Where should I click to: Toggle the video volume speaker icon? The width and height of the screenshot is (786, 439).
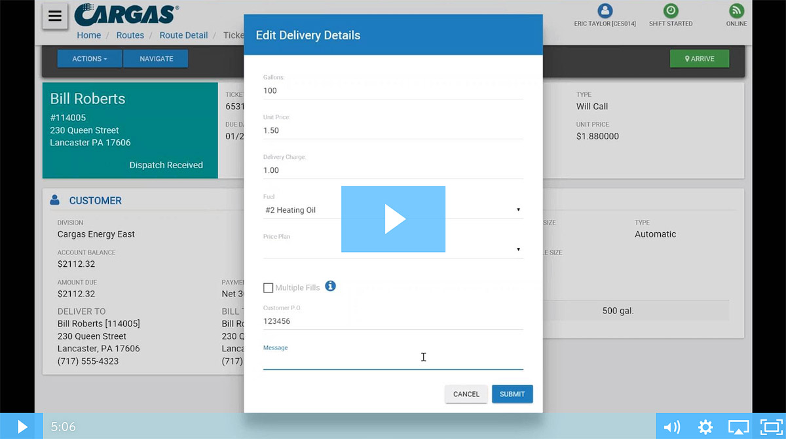[x=672, y=427]
